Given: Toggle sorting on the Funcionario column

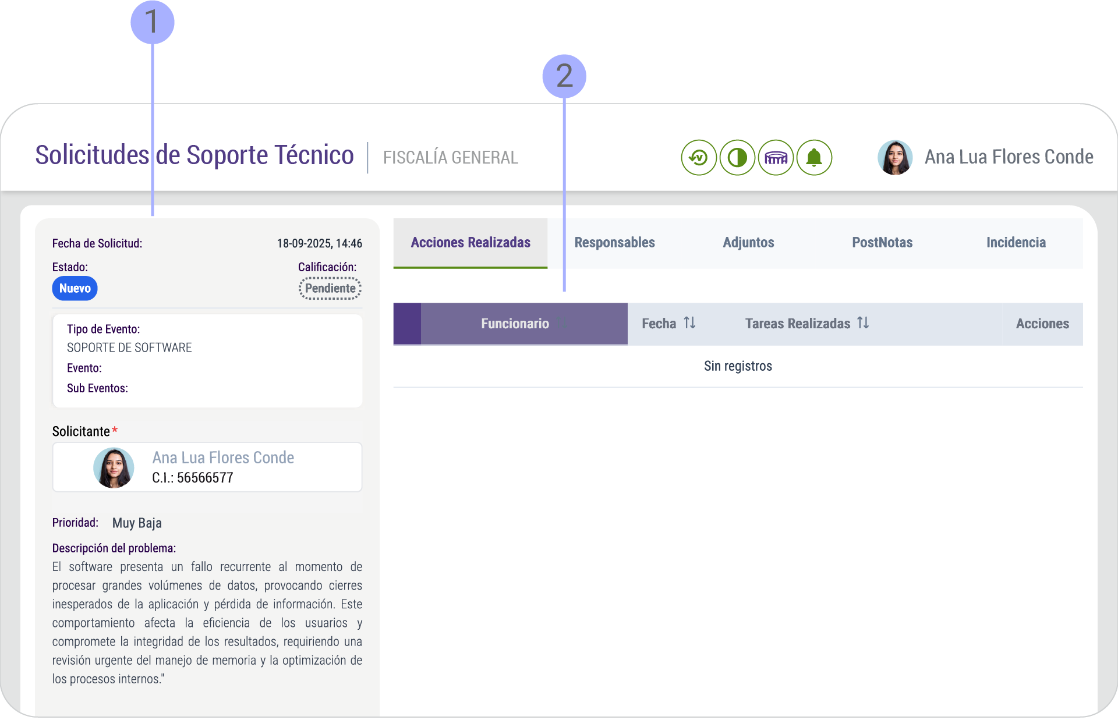Looking at the screenshot, I should click(x=515, y=323).
